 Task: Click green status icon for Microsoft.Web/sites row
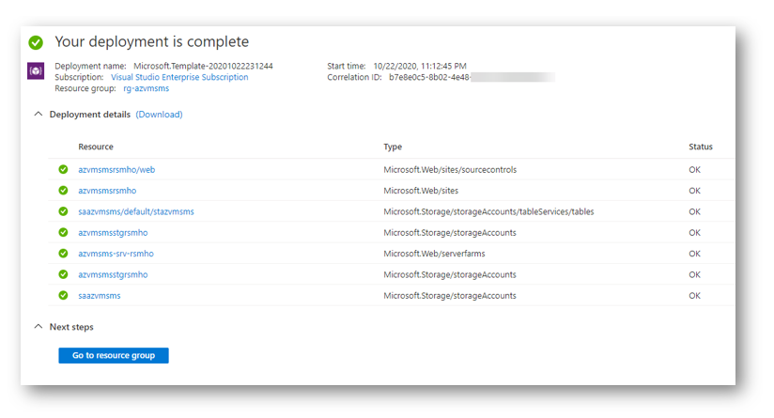point(63,190)
